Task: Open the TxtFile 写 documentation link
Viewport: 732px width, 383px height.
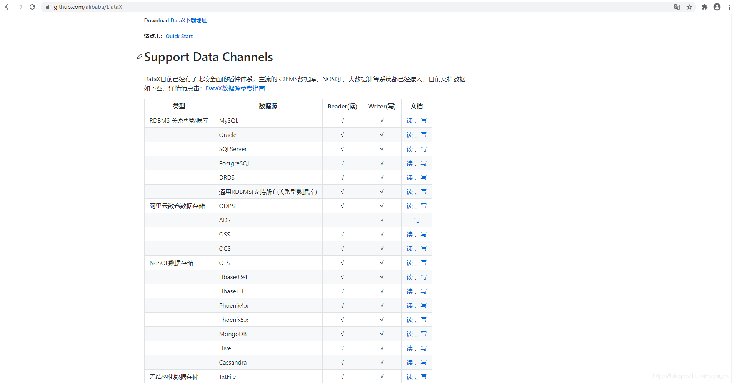Action: click(424, 377)
